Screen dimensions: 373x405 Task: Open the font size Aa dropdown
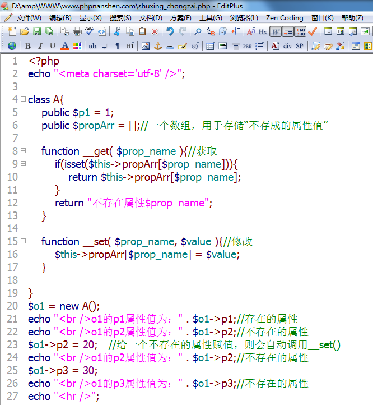(x=251, y=31)
